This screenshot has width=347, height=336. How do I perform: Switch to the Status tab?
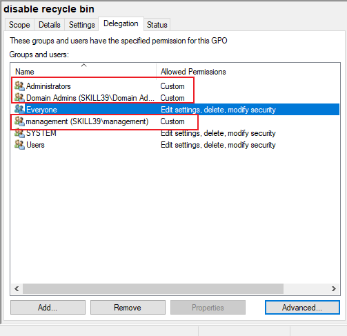(x=157, y=25)
